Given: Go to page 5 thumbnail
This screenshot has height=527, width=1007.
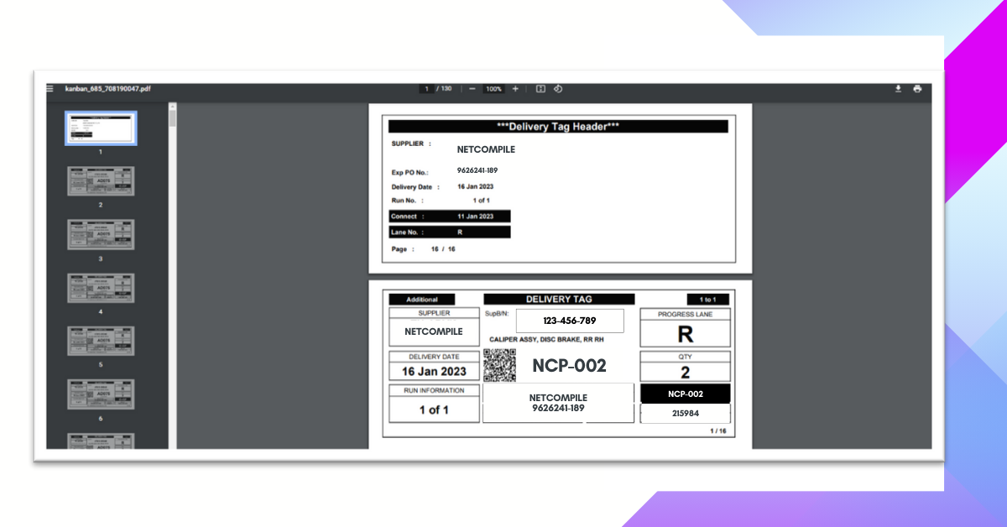Looking at the screenshot, I should (x=101, y=342).
